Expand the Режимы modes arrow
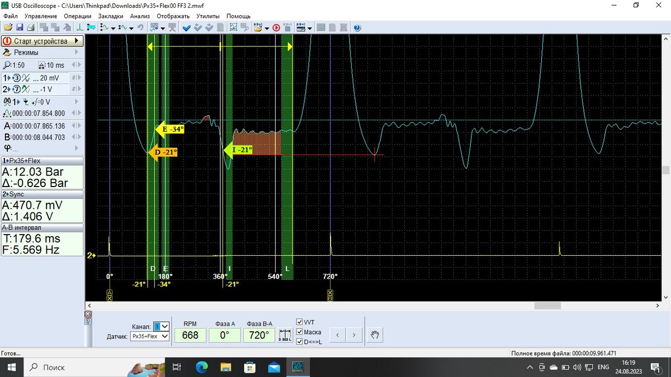This screenshot has width=671, height=377. [77, 53]
